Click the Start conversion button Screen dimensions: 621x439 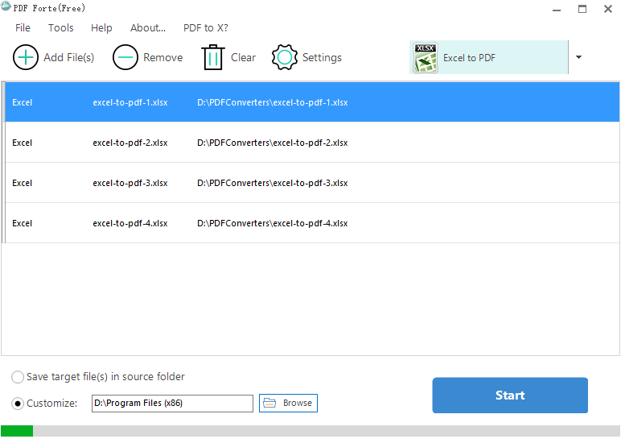(x=510, y=395)
